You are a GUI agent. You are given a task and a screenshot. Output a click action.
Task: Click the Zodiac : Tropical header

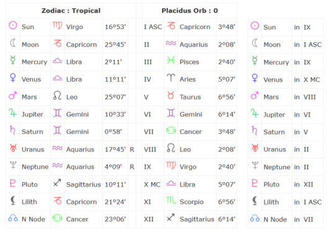pos(71,11)
